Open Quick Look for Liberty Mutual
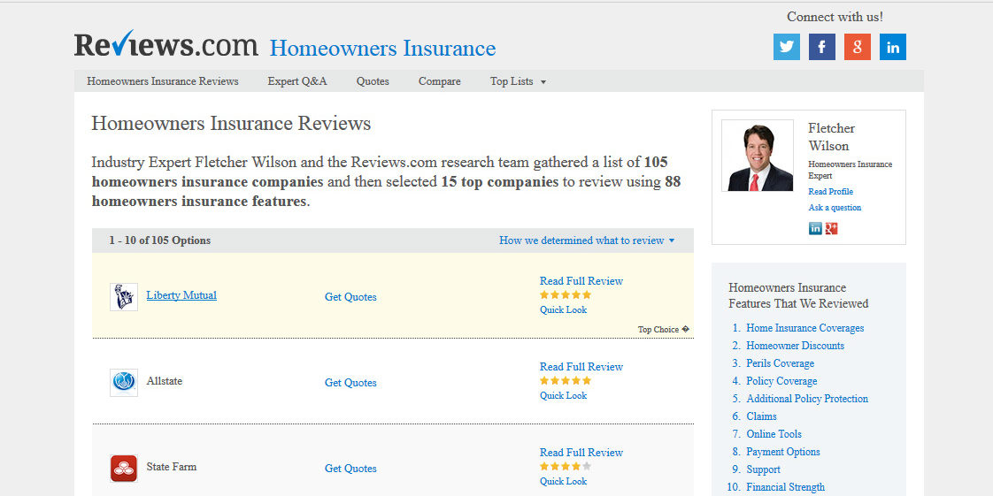The image size is (993, 496). coord(563,310)
